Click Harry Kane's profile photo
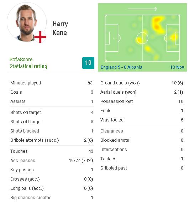 27,22
